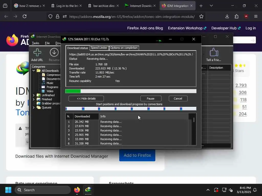The image size is (262, 196).
Task: Open the File menu in IDM
Action: [47, 43]
